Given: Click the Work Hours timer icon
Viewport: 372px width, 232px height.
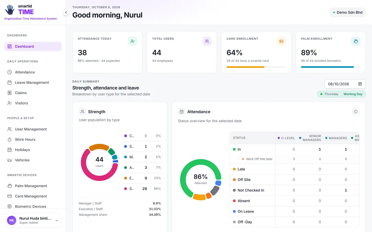Looking at the screenshot, I should tap(10, 139).
